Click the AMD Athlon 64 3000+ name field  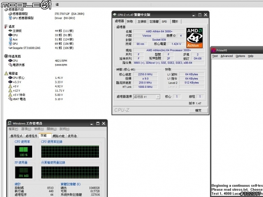pyautogui.click(x=159, y=31)
